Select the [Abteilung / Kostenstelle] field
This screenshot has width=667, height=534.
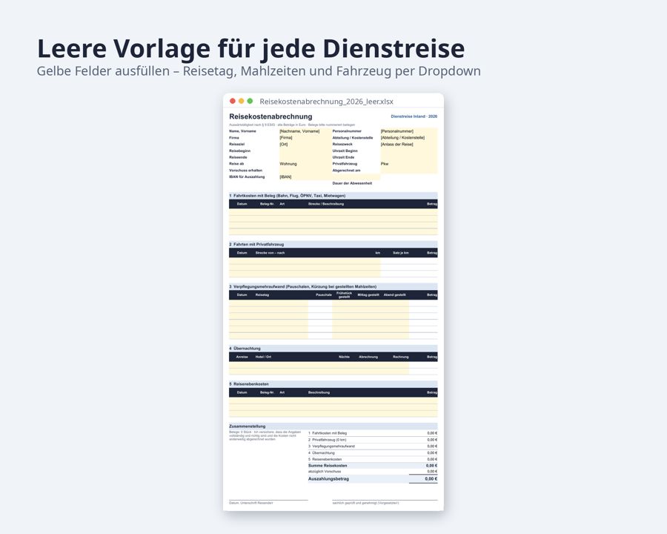409,138
